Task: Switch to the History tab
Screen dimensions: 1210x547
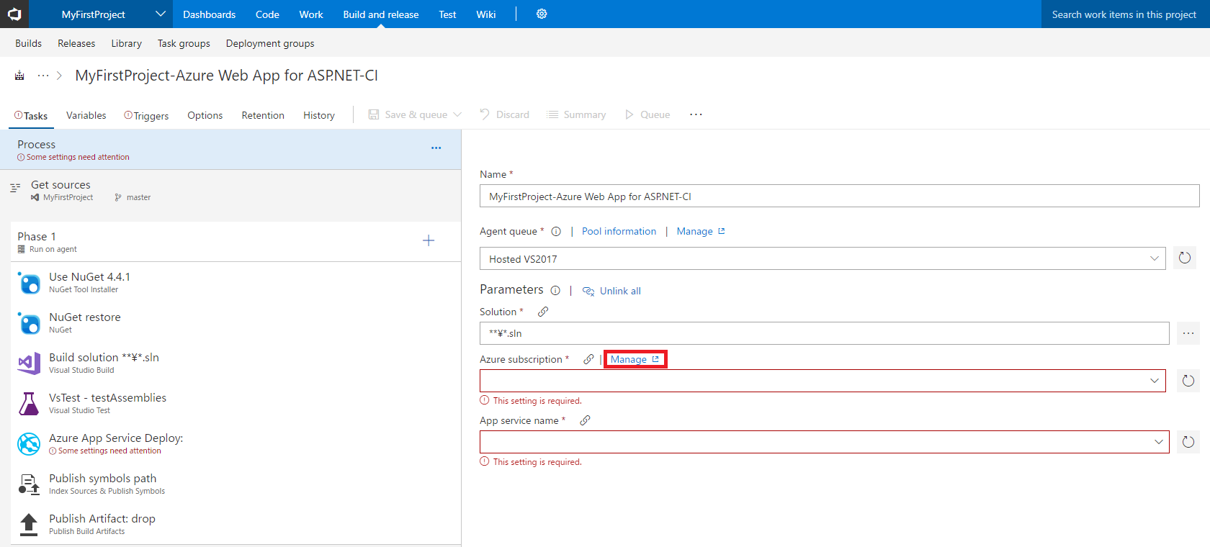Action: click(x=319, y=115)
